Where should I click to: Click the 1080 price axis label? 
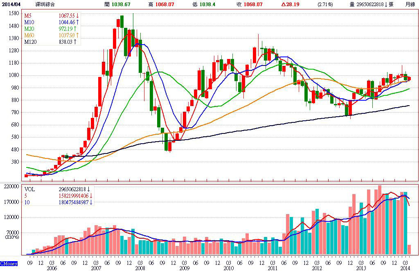pyautogui.click(x=14, y=75)
